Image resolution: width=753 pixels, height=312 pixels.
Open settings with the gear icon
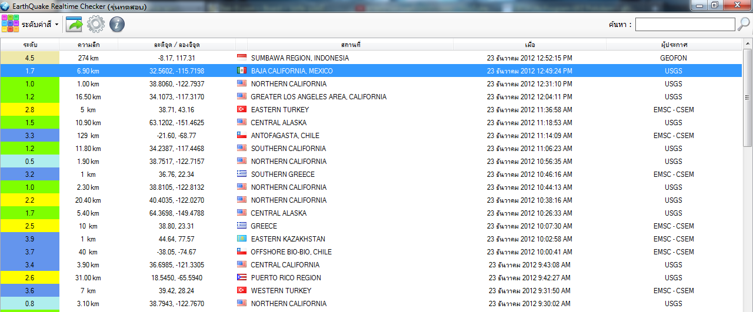click(95, 24)
